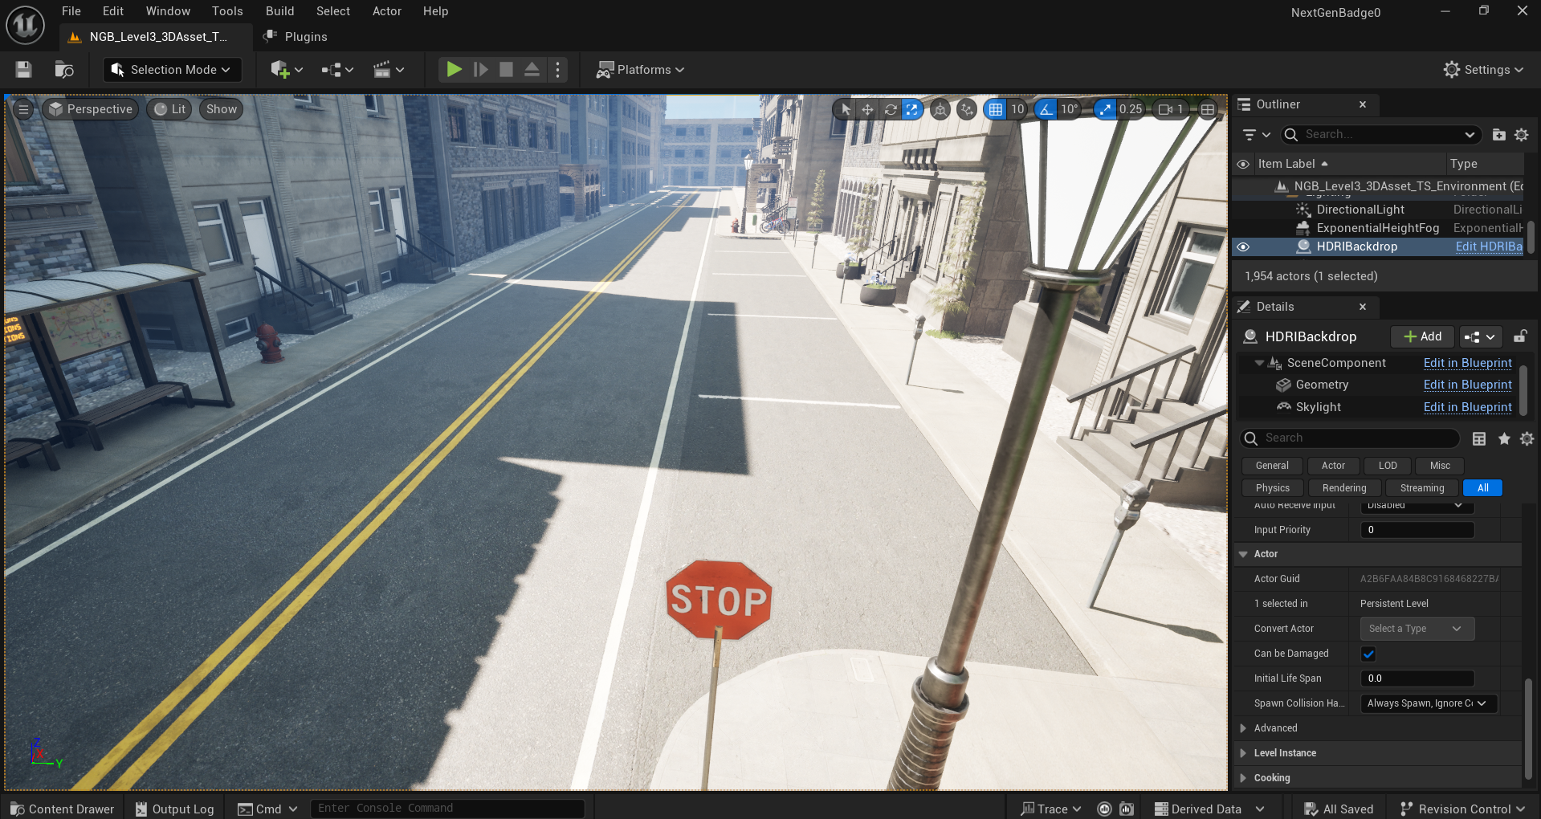Play the level in the editor
Screen dimensions: 1541x819
pyautogui.click(x=454, y=69)
